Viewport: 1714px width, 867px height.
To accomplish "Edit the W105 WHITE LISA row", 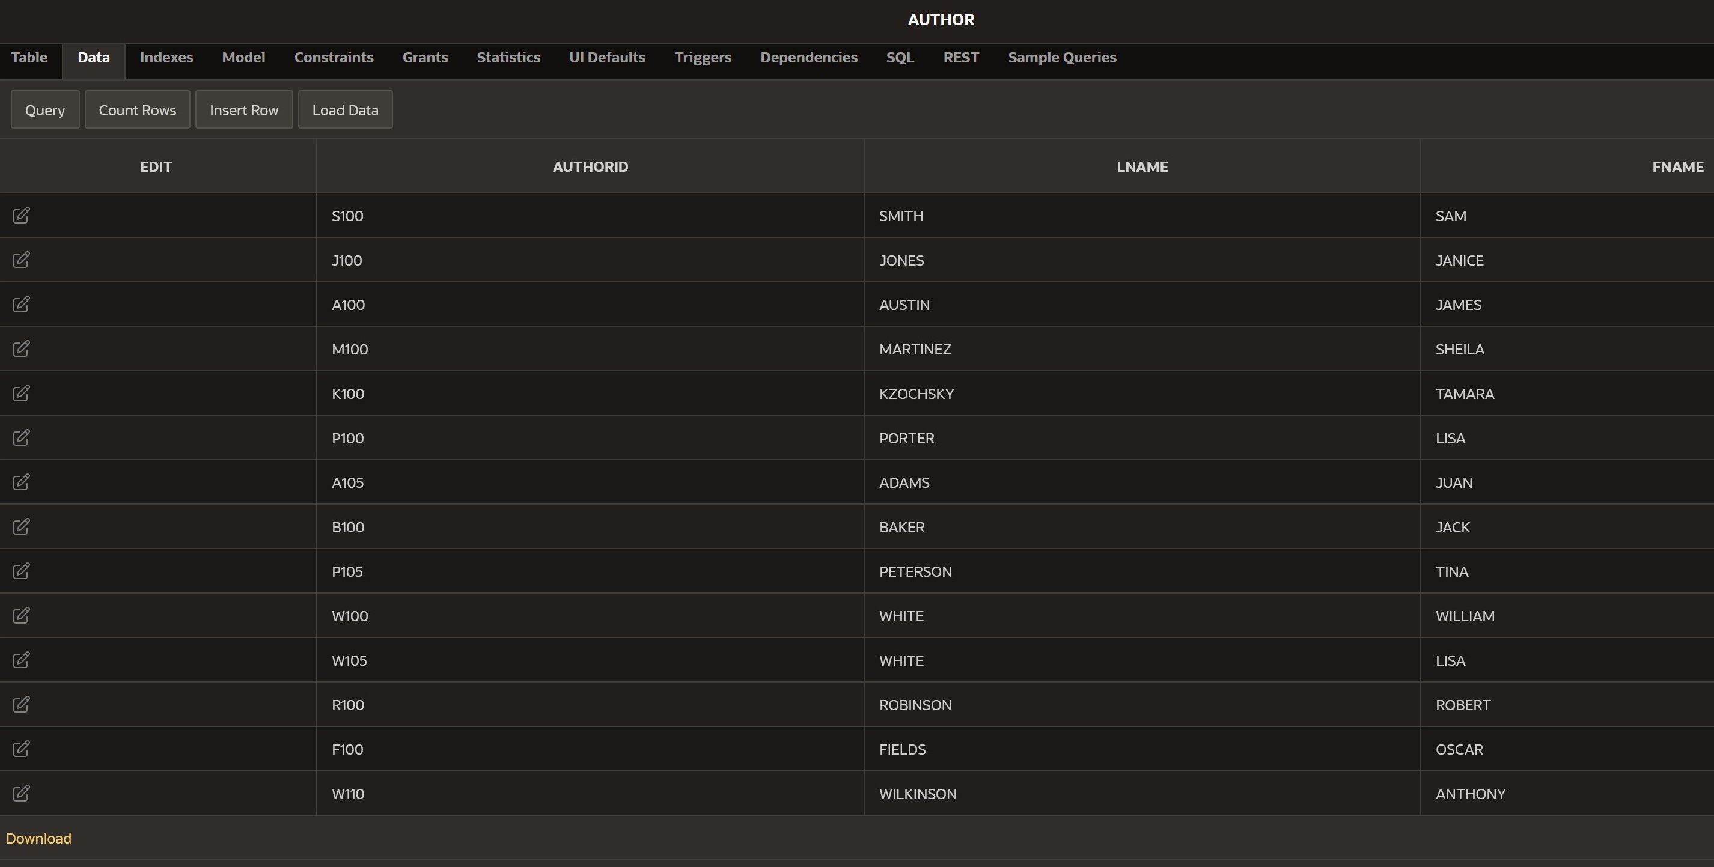I will pyautogui.click(x=21, y=660).
